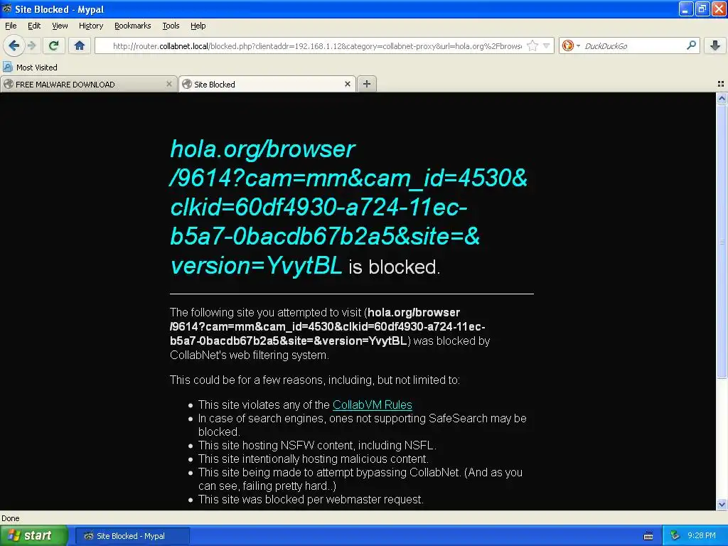
Task: Close the Site Blocked tab
Action: [x=347, y=84]
